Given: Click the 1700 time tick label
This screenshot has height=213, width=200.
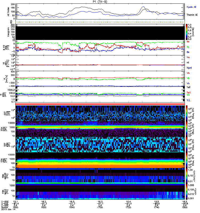Looking at the screenshot, I should (x=100, y=207).
